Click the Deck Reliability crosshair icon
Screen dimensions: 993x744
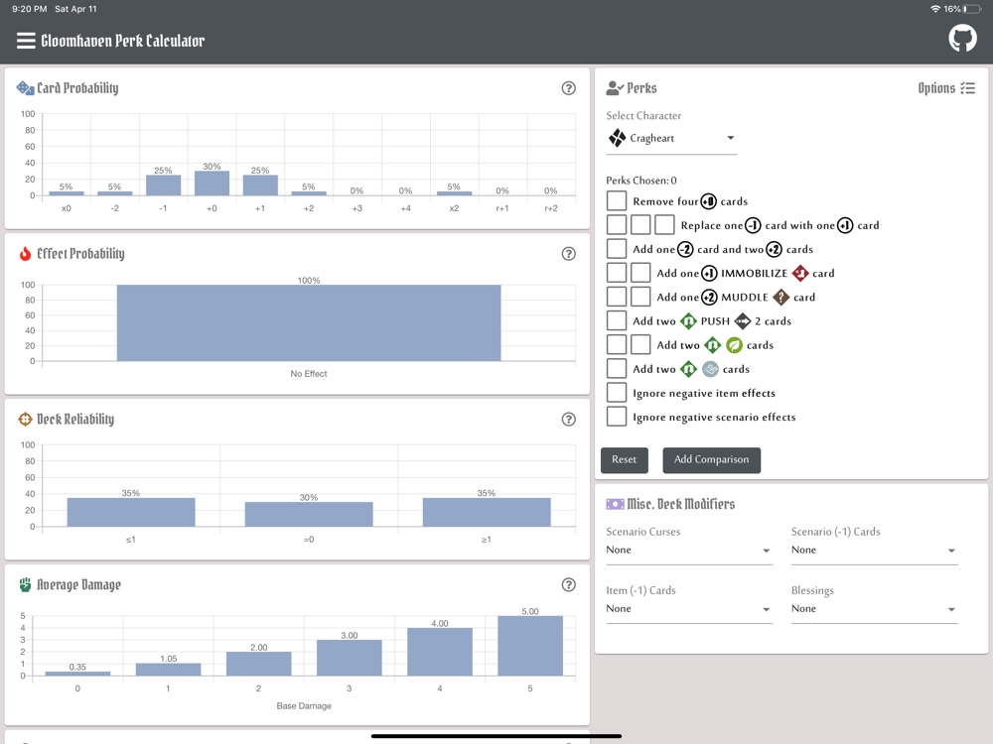pyautogui.click(x=26, y=419)
